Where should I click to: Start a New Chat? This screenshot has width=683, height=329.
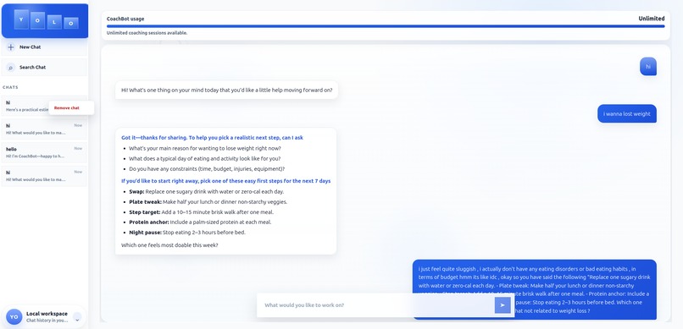(x=44, y=47)
